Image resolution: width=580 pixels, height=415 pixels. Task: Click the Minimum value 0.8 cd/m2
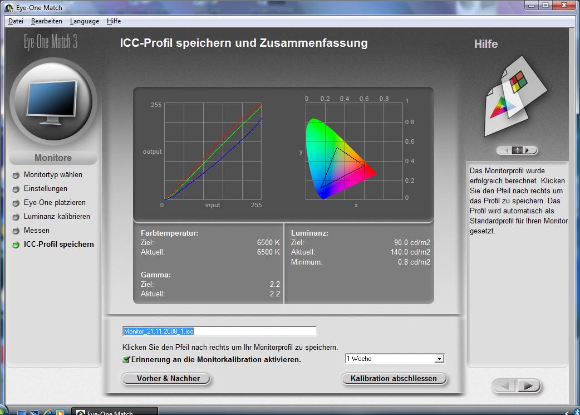(414, 262)
